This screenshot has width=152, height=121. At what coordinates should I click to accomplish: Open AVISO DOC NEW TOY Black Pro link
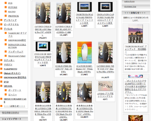coord(105,69)
